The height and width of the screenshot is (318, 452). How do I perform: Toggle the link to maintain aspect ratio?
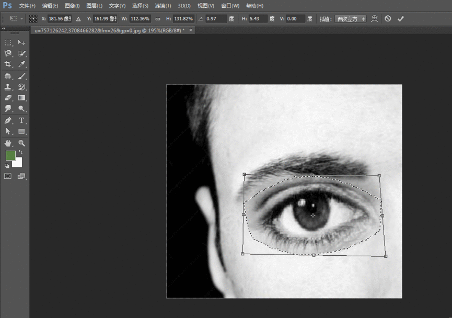pos(158,19)
